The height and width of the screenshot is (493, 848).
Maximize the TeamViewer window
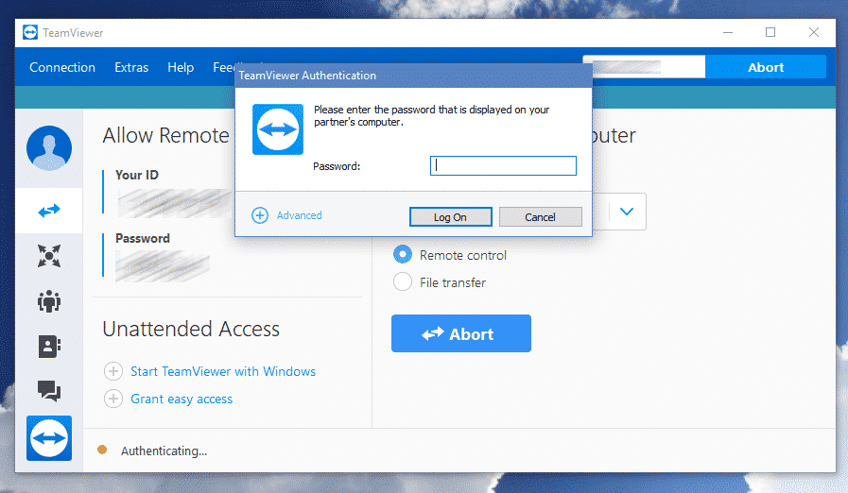click(x=770, y=32)
